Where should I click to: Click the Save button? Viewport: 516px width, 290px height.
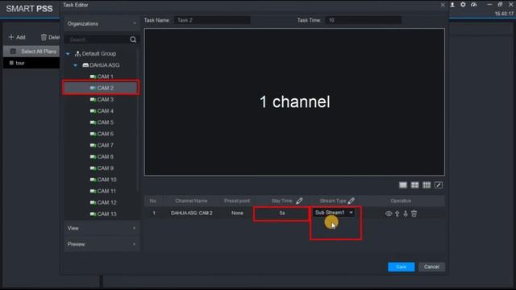click(402, 267)
